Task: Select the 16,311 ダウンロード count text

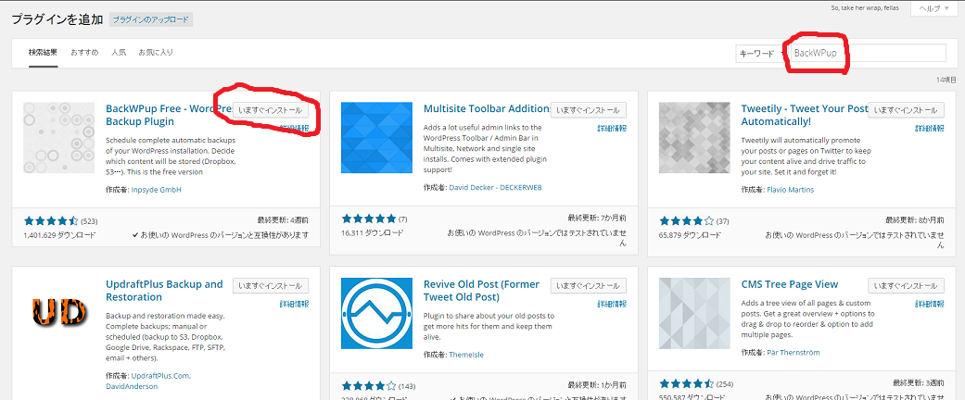Action: 372,233
